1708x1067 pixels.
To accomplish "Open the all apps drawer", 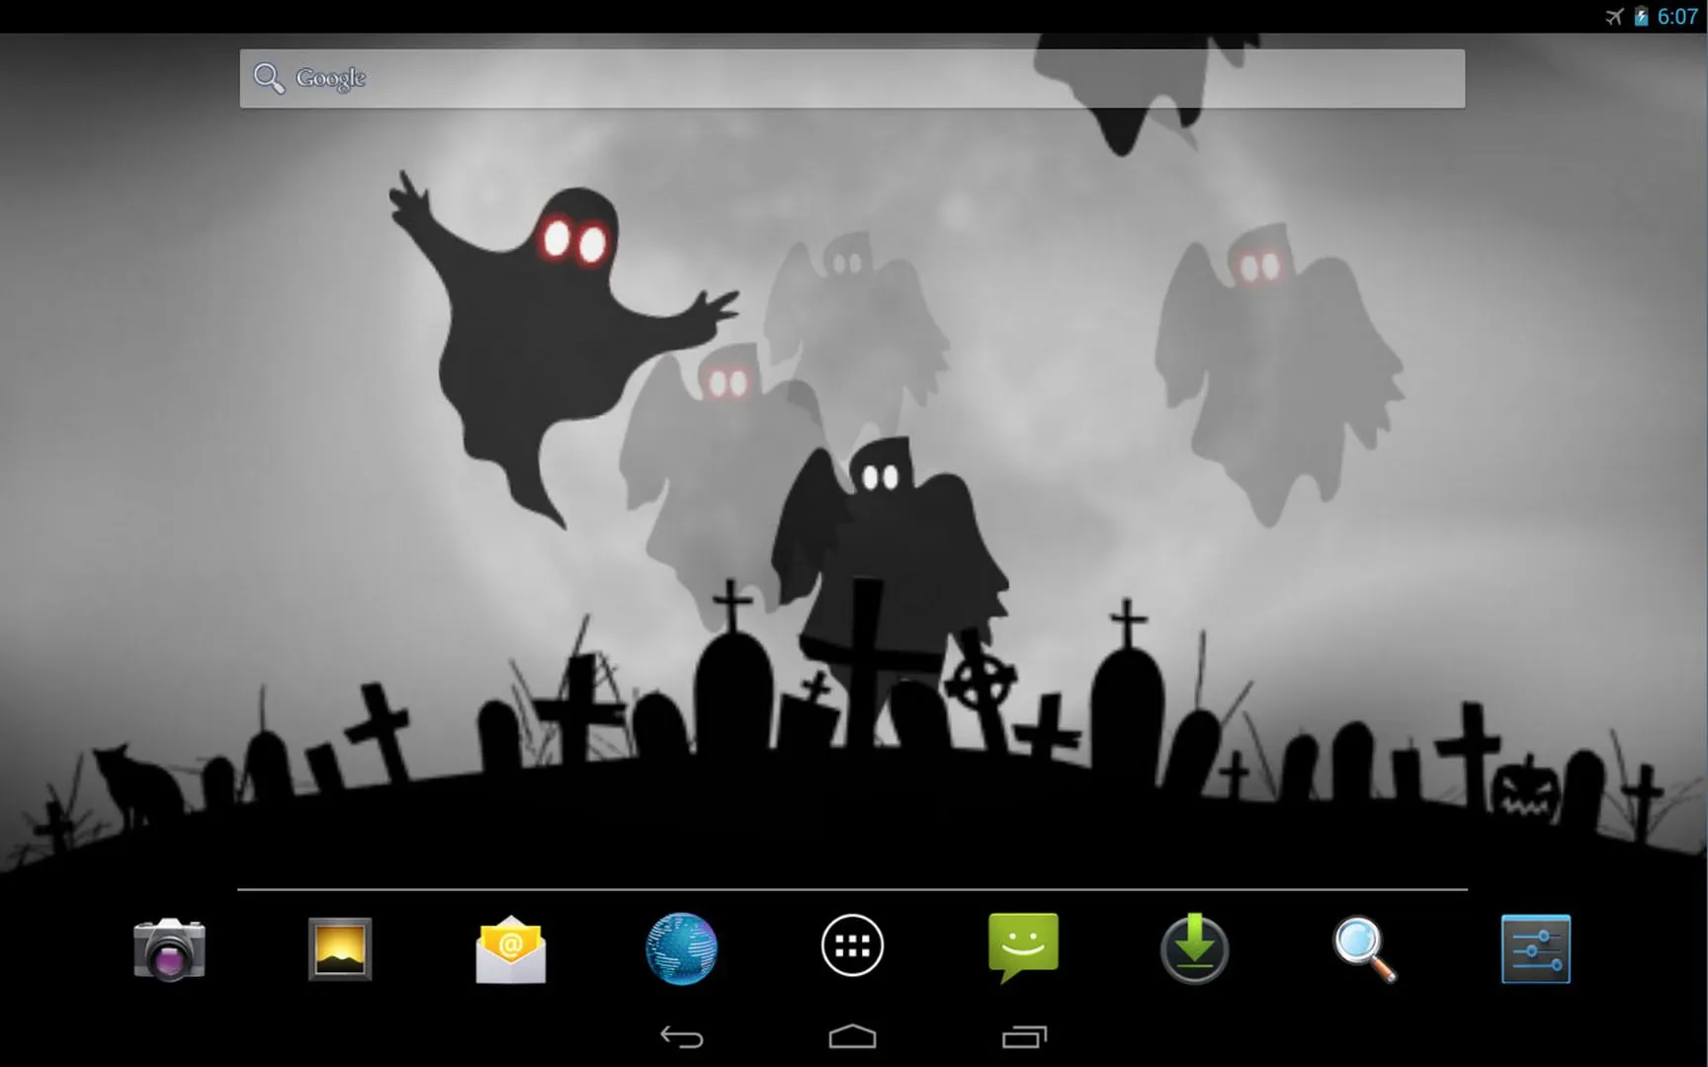I will point(852,945).
